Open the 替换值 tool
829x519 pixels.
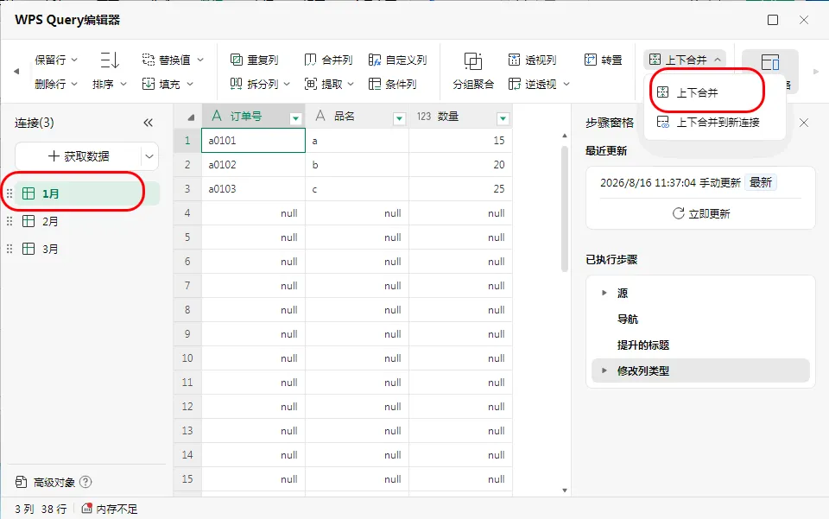point(173,60)
